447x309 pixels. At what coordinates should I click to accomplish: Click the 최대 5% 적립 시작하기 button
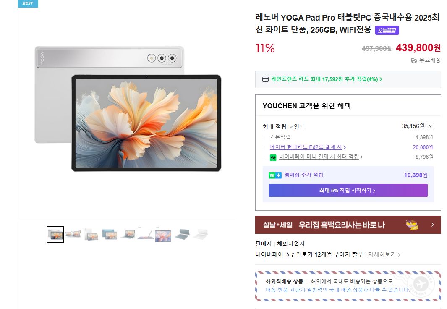(x=348, y=191)
